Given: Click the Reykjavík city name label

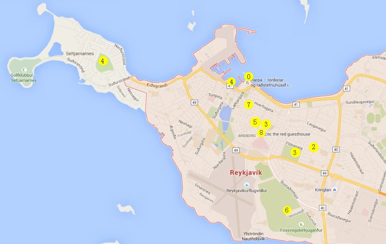Looking at the screenshot, I should click(246, 173).
